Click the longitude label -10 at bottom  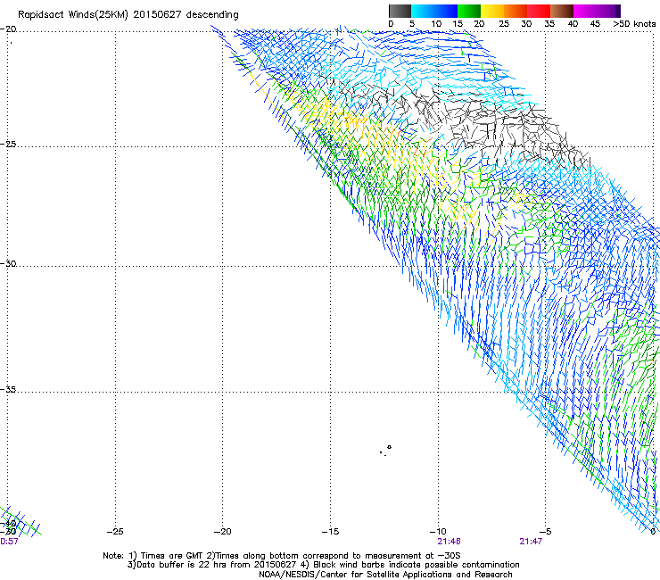pyautogui.click(x=438, y=532)
